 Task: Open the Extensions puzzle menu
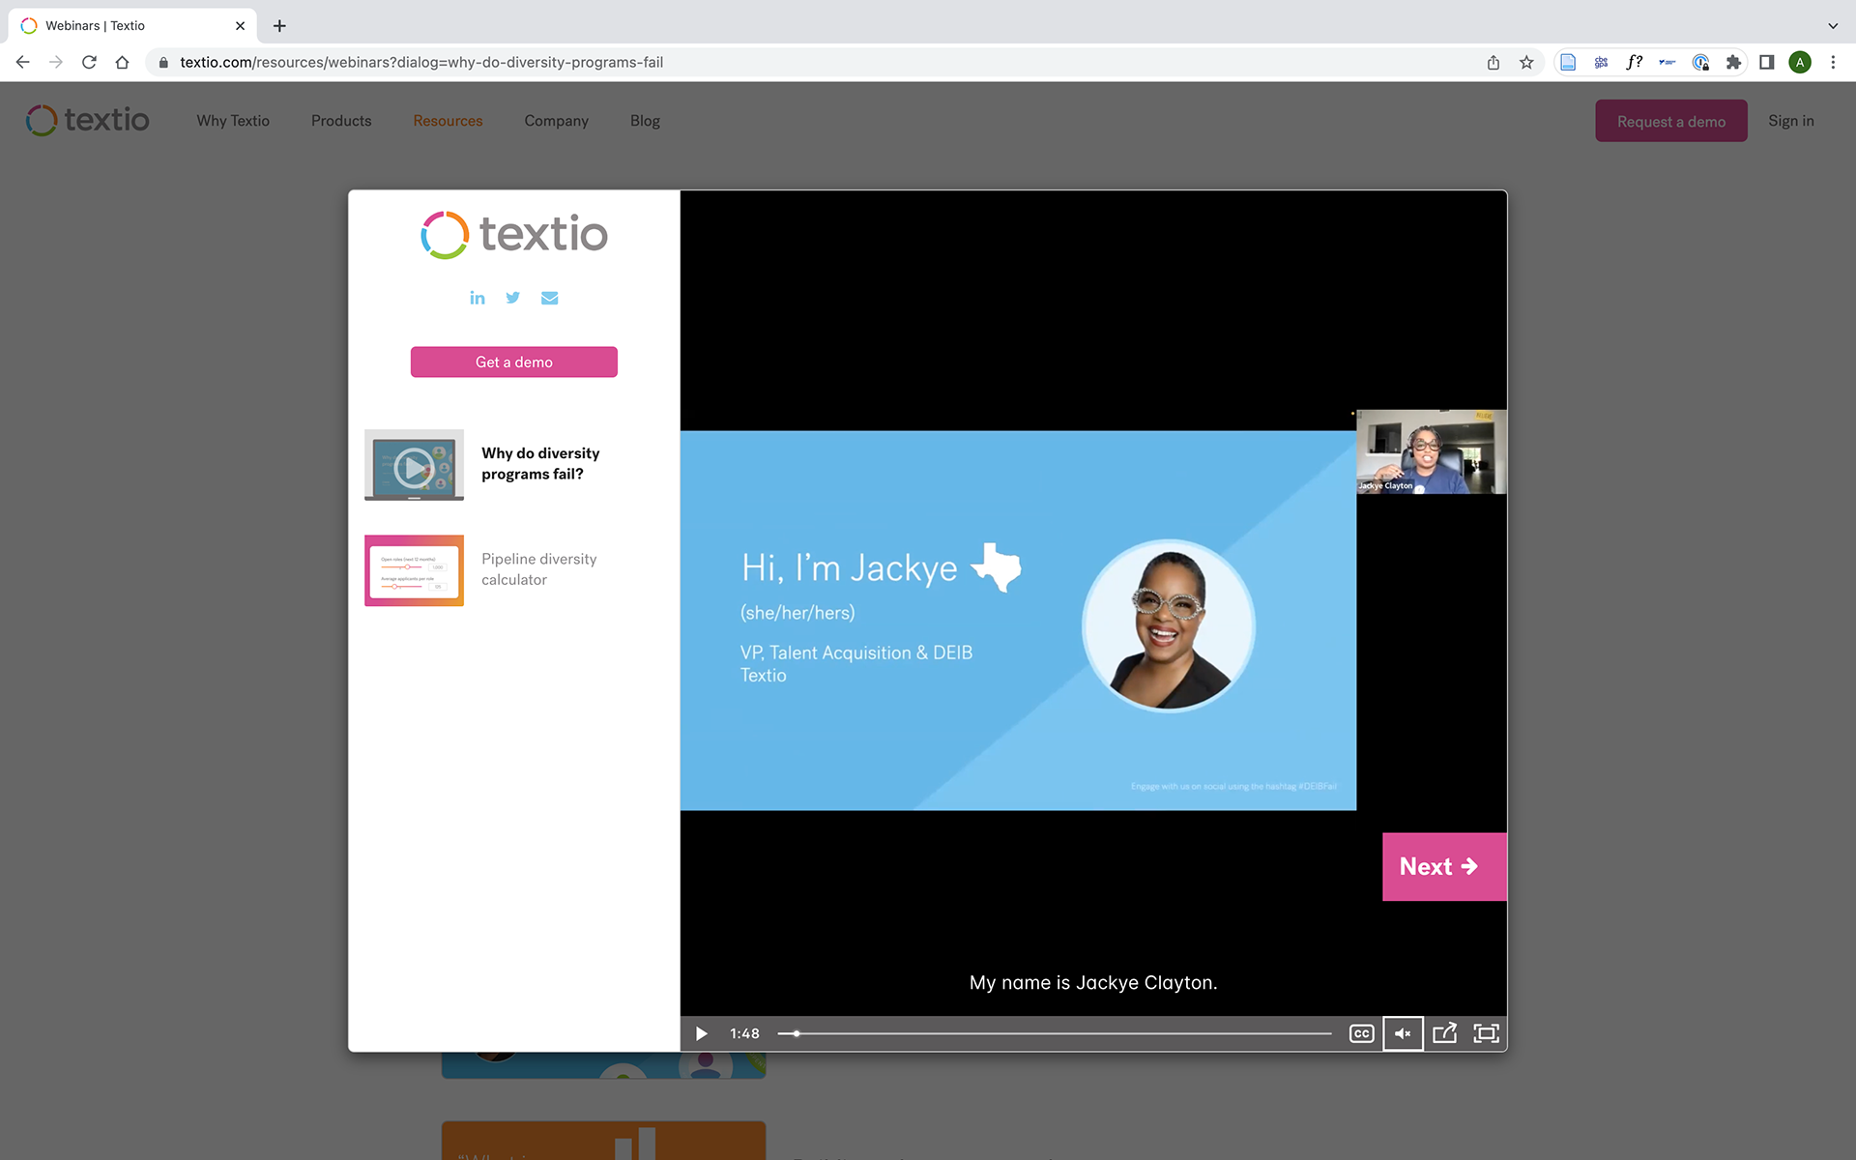(x=1733, y=62)
